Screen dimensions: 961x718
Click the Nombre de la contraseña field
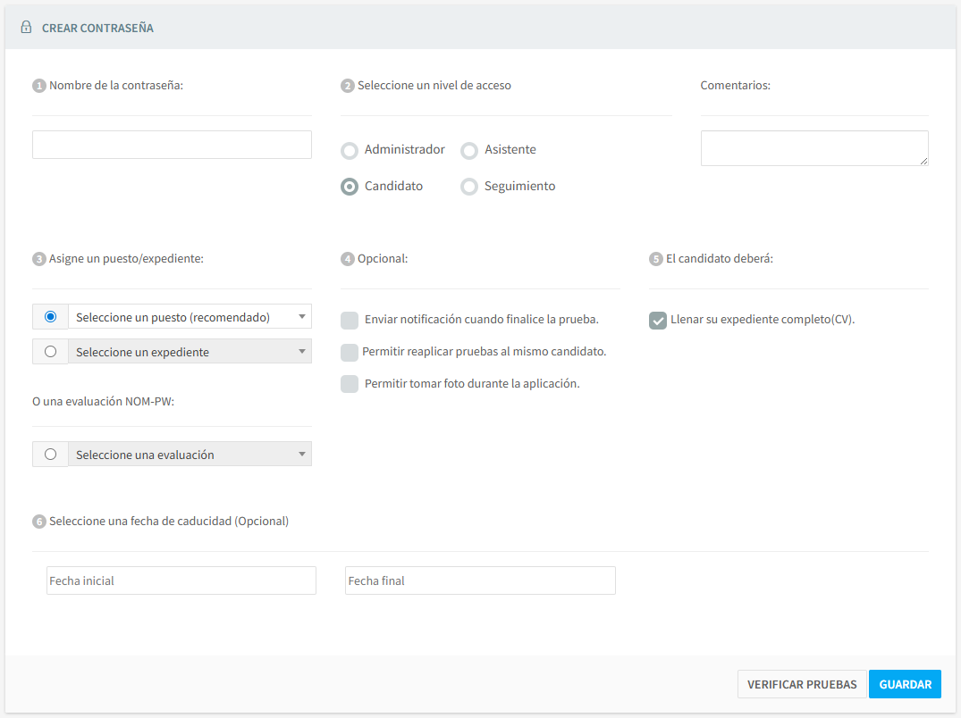pyautogui.click(x=172, y=146)
